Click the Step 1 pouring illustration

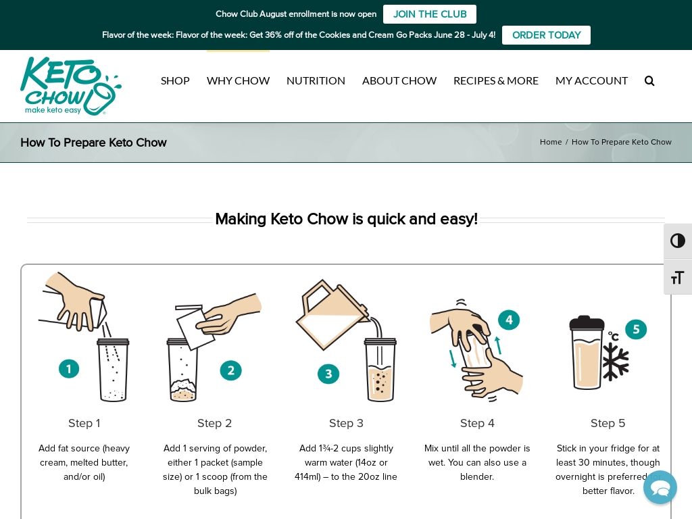pos(84,337)
